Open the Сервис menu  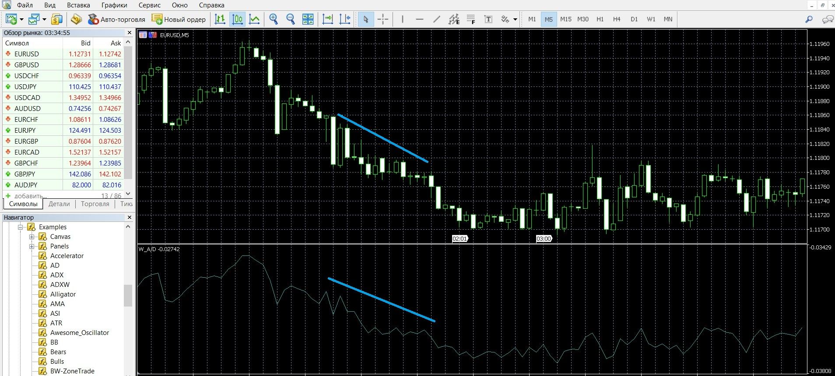point(149,5)
